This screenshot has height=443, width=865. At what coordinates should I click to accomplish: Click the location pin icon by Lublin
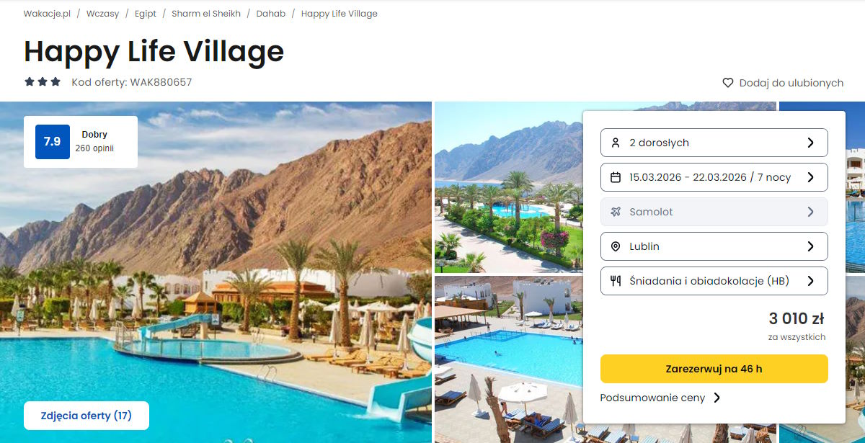(x=616, y=246)
